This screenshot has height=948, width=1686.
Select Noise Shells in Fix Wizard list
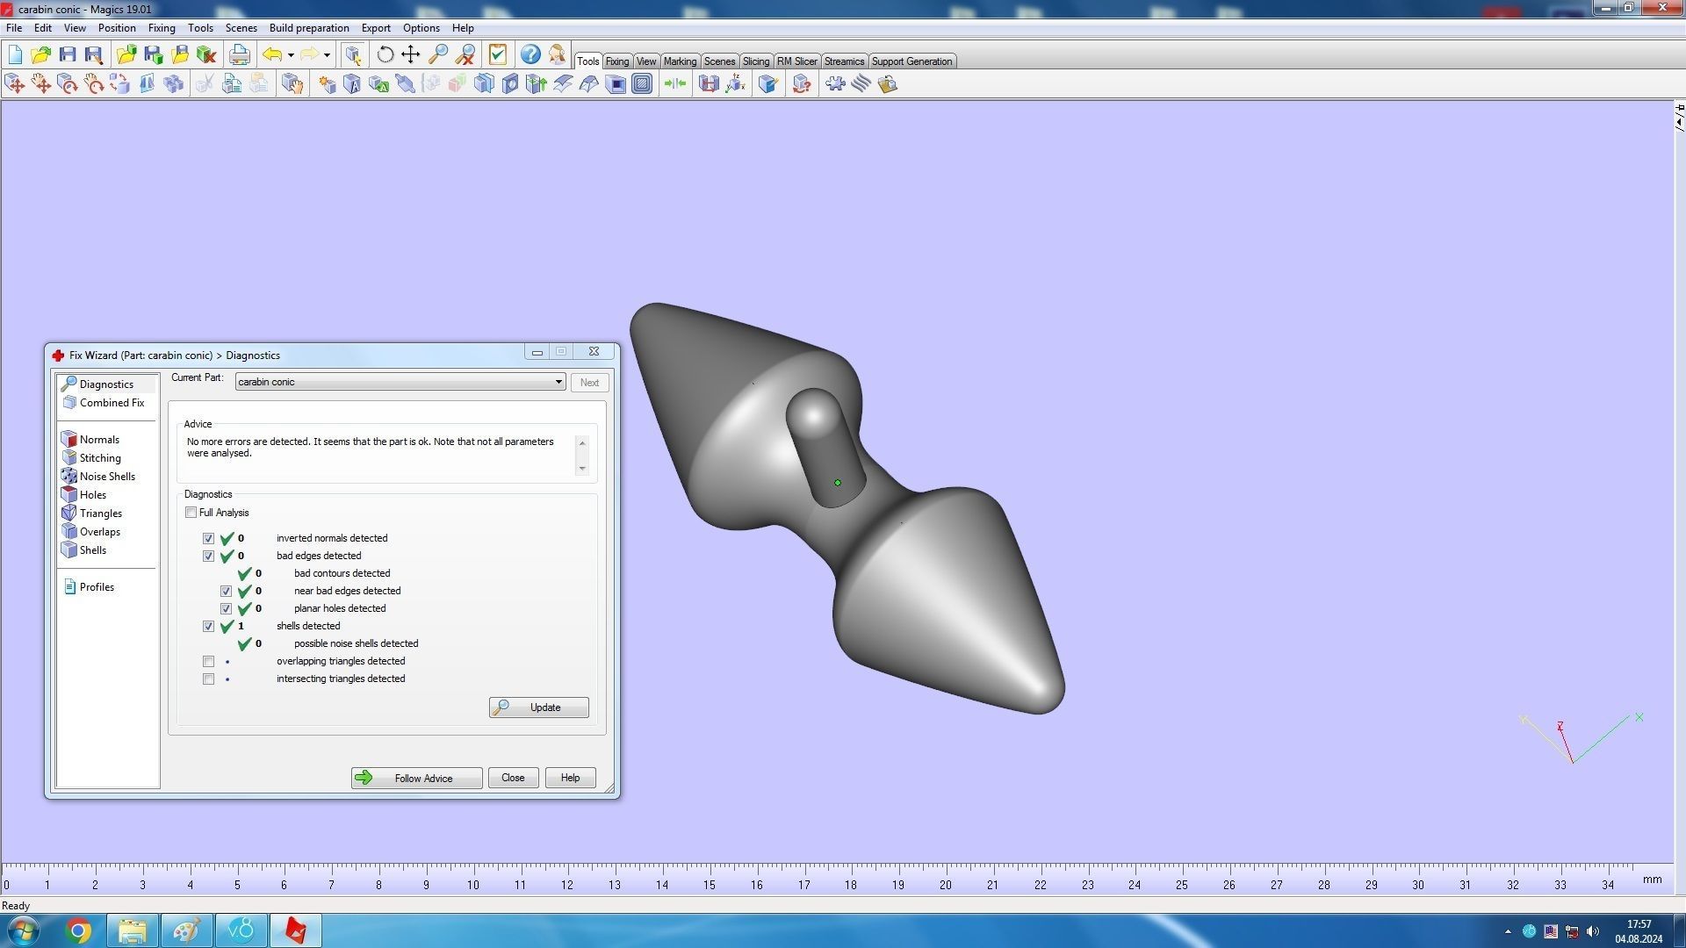[107, 477]
